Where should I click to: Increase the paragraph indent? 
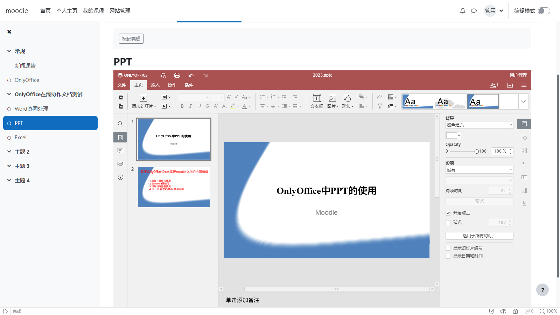coord(295,97)
